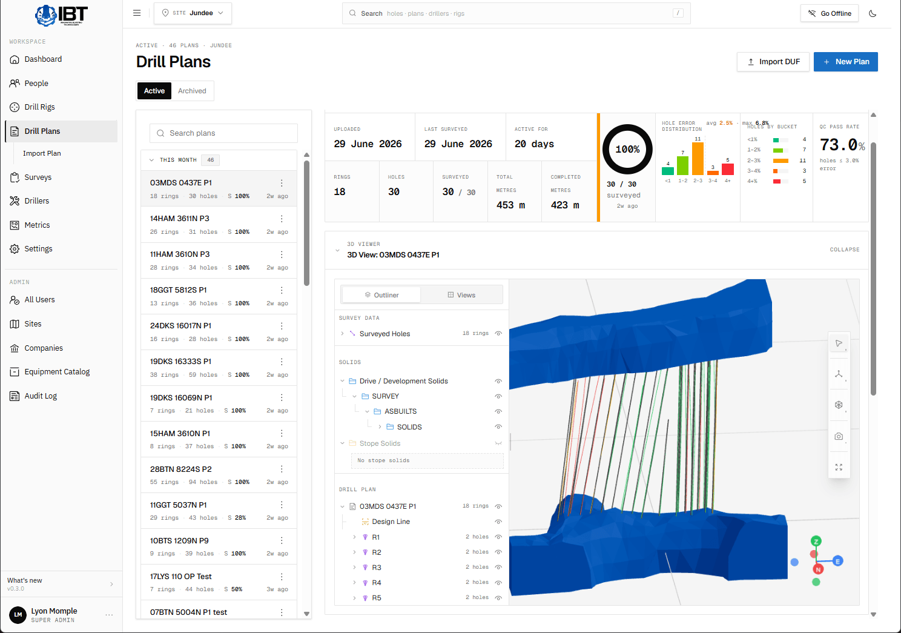This screenshot has height=633, width=901.
Task: Enter fullscreen in the 3D viewer
Action: coord(839,467)
